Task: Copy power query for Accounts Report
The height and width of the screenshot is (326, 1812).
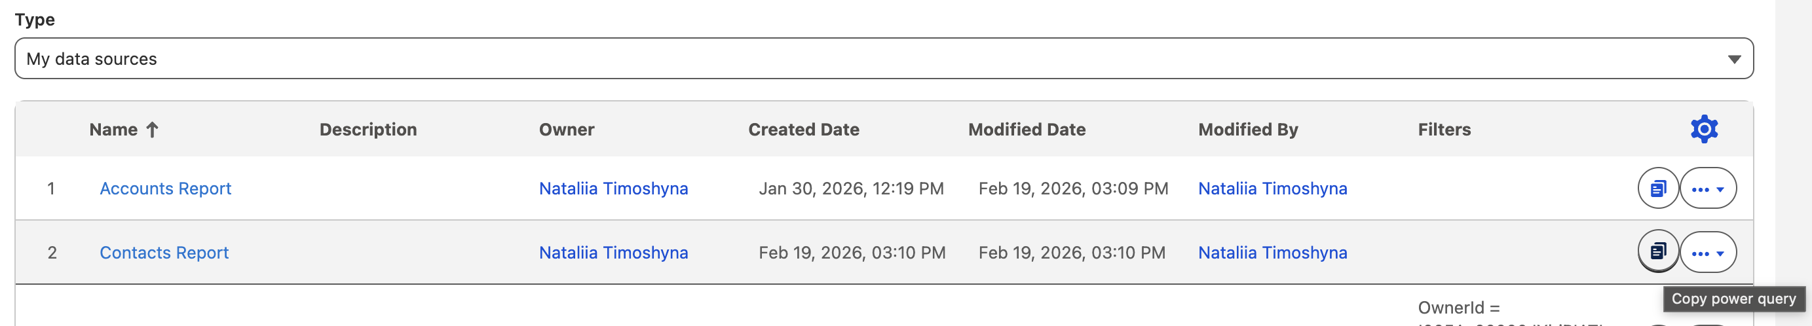Action: click(x=1658, y=189)
